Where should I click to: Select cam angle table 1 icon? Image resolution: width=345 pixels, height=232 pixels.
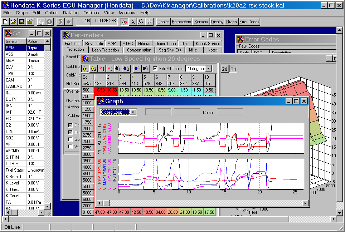tap(102, 69)
